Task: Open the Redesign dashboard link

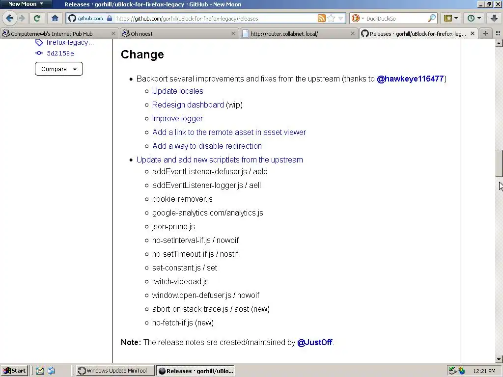Action: 188,105
